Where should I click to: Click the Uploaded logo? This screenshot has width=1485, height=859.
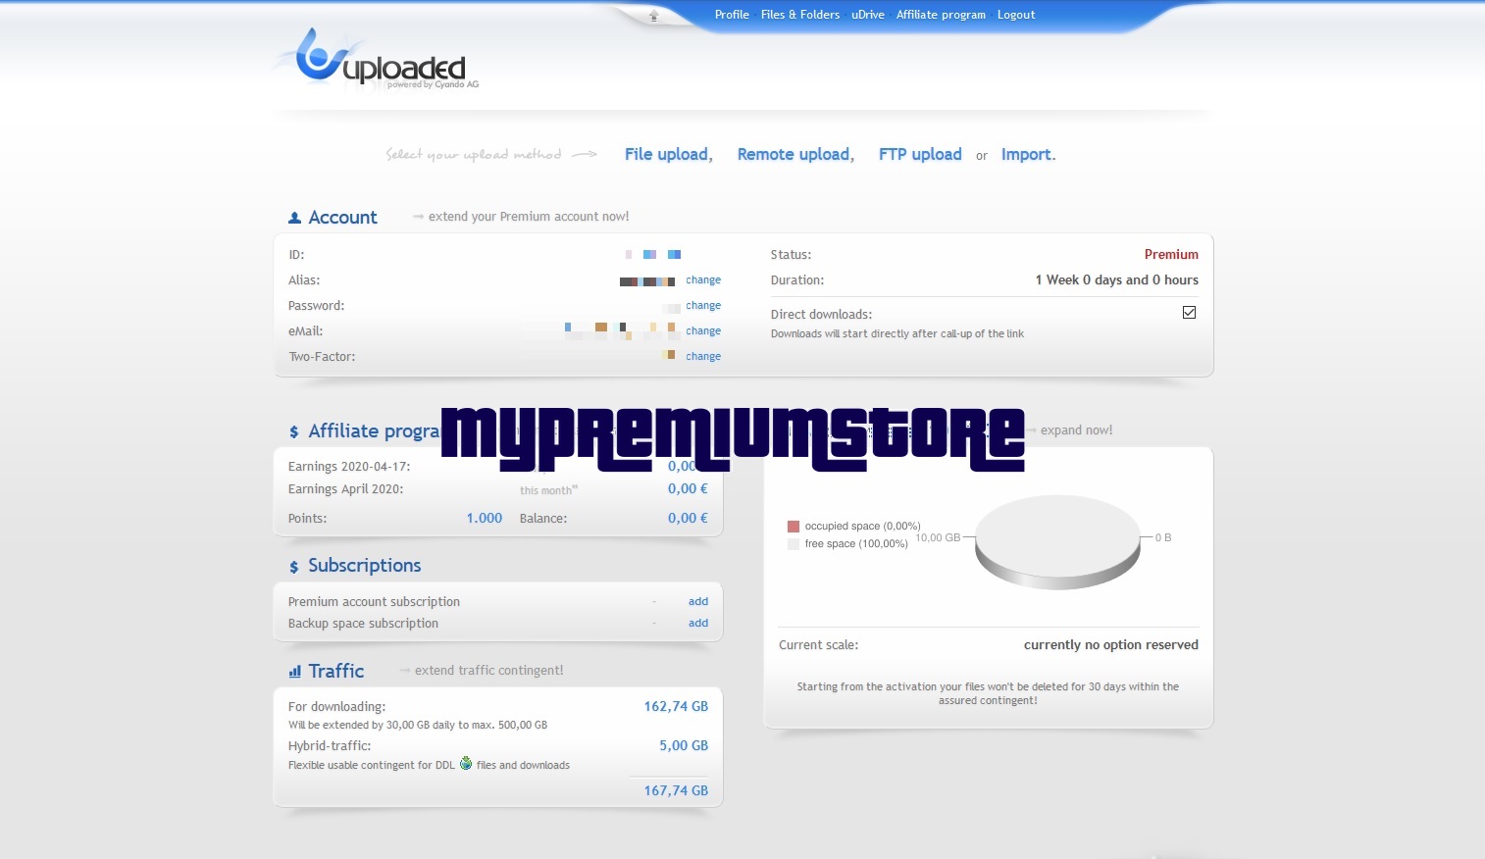[378, 59]
